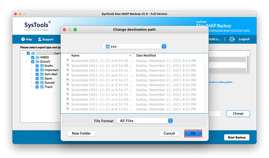Click the Support person icon

[40, 39]
